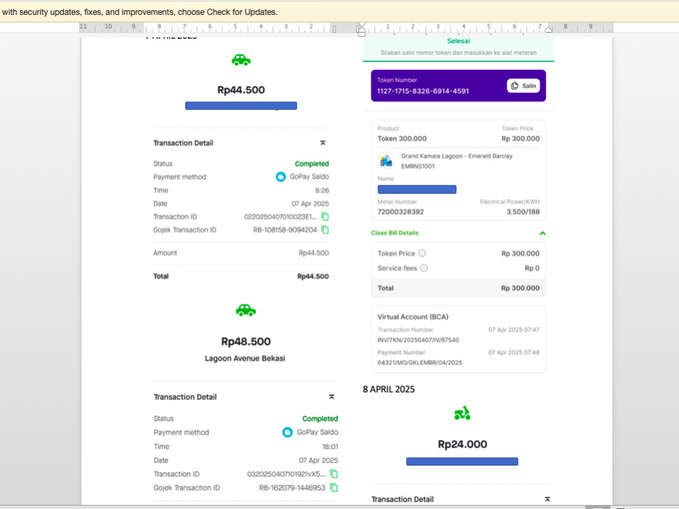
Task: Click the Close Bill Details link
Action: click(394, 233)
